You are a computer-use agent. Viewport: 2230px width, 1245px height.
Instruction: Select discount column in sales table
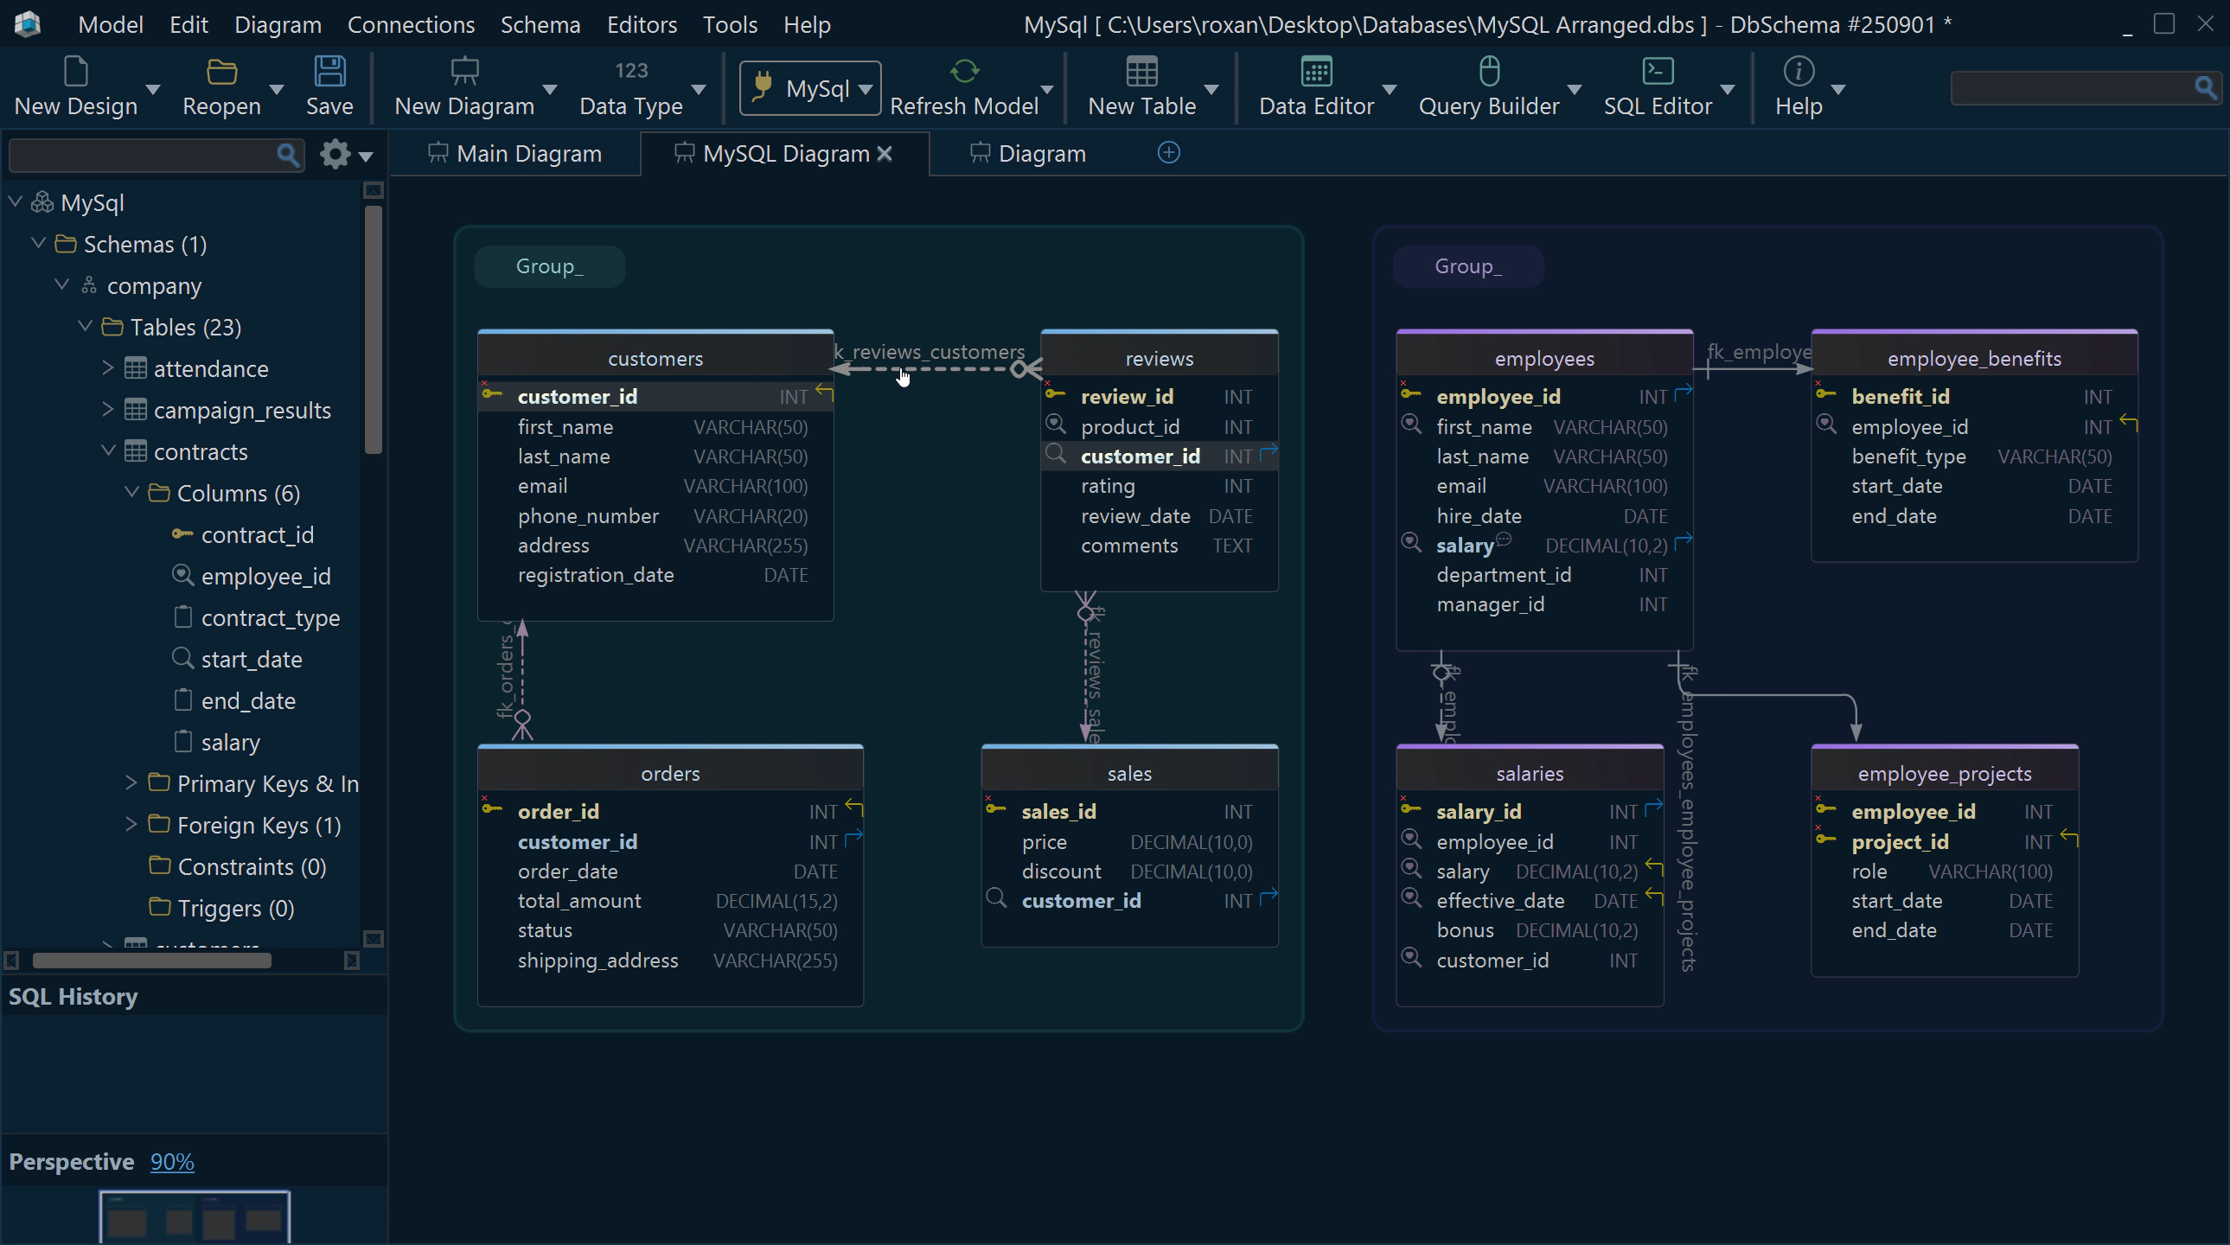[x=1129, y=871]
